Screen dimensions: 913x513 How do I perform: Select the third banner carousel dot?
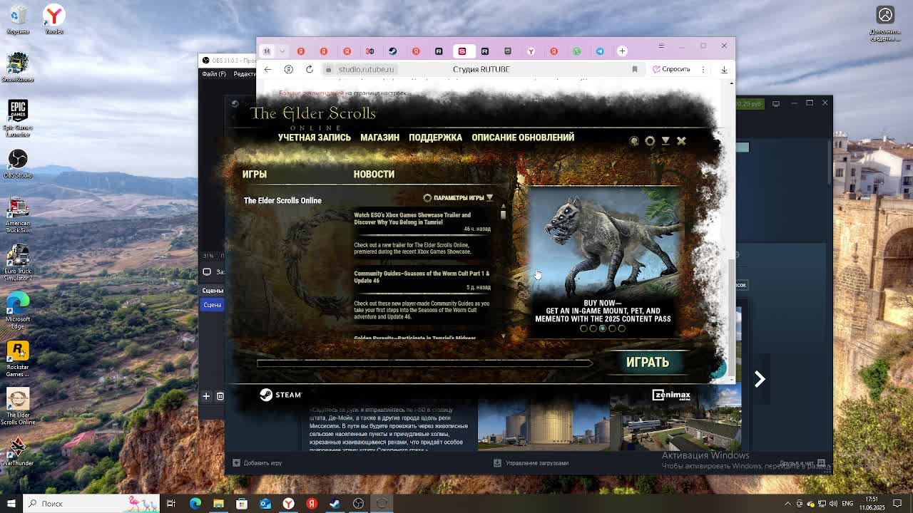[603, 328]
